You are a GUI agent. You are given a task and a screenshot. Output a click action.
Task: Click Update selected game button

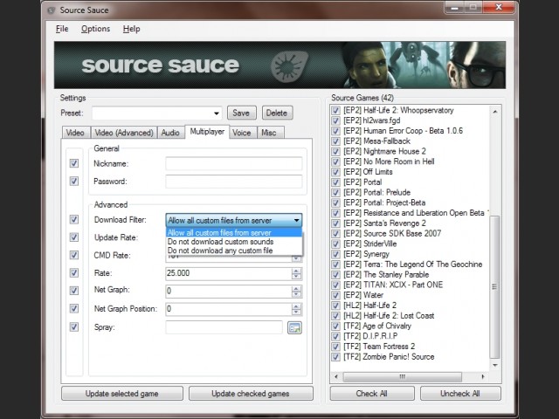(x=122, y=394)
